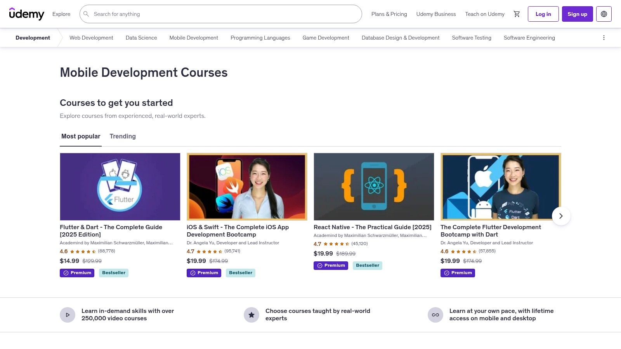Click the Udemy logo

(27, 14)
